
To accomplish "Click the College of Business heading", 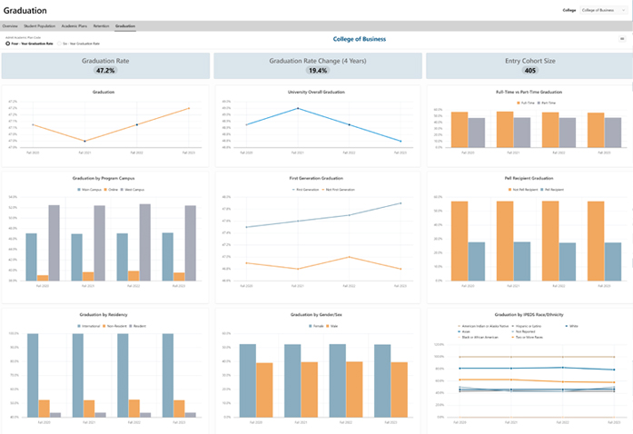I will click(x=360, y=39).
